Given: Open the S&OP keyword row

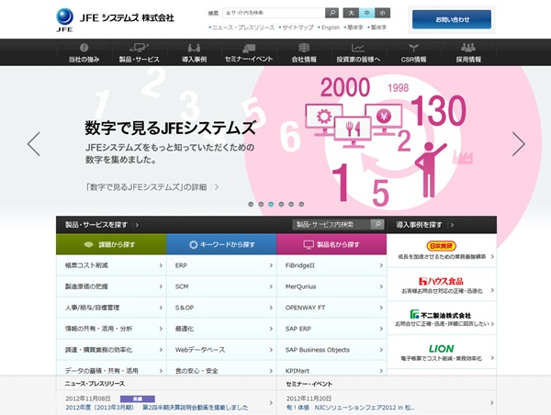Looking at the screenshot, I should coord(221,308).
